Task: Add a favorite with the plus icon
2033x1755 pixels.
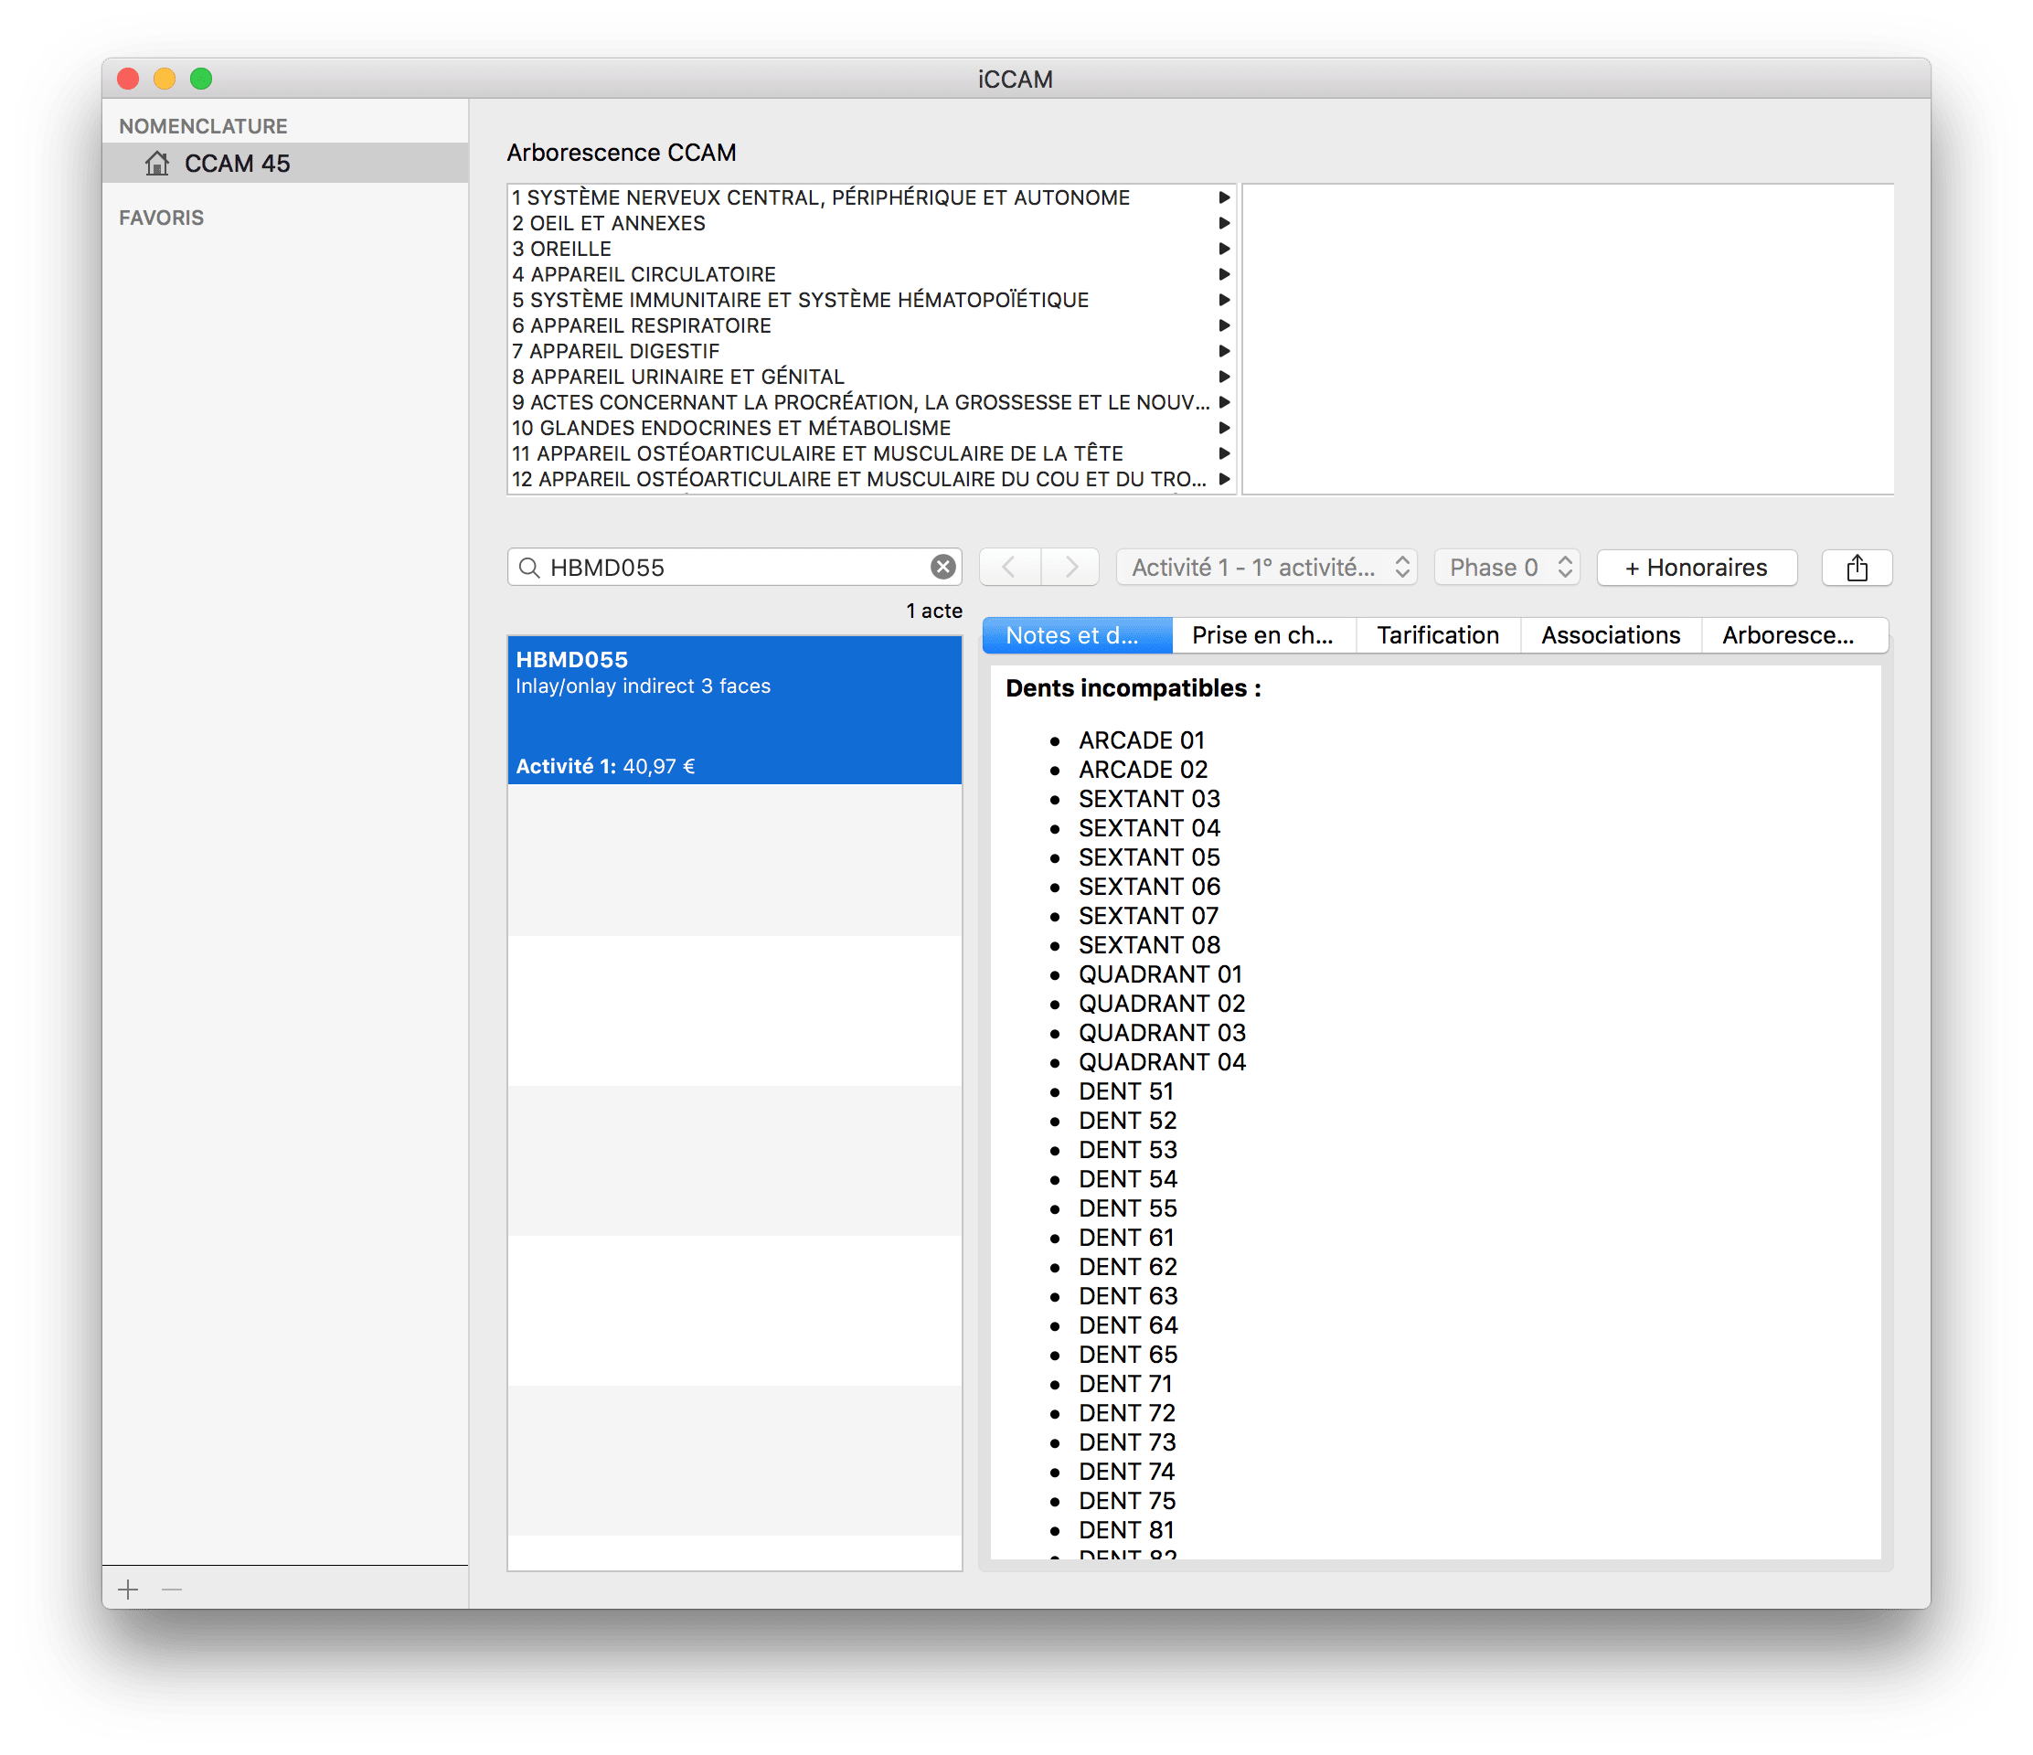Action: [x=129, y=1590]
